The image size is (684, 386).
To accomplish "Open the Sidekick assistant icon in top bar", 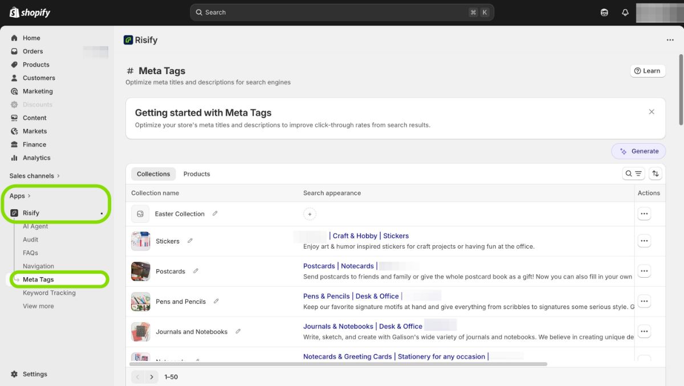I will pyautogui.click(x=604, y=13).
